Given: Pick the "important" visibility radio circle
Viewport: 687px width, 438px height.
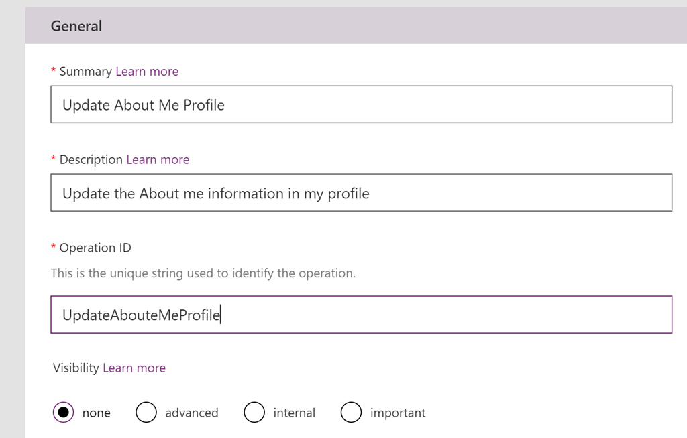Looking at the screenshot, I should pyautogui.click(x=351, y=412).
